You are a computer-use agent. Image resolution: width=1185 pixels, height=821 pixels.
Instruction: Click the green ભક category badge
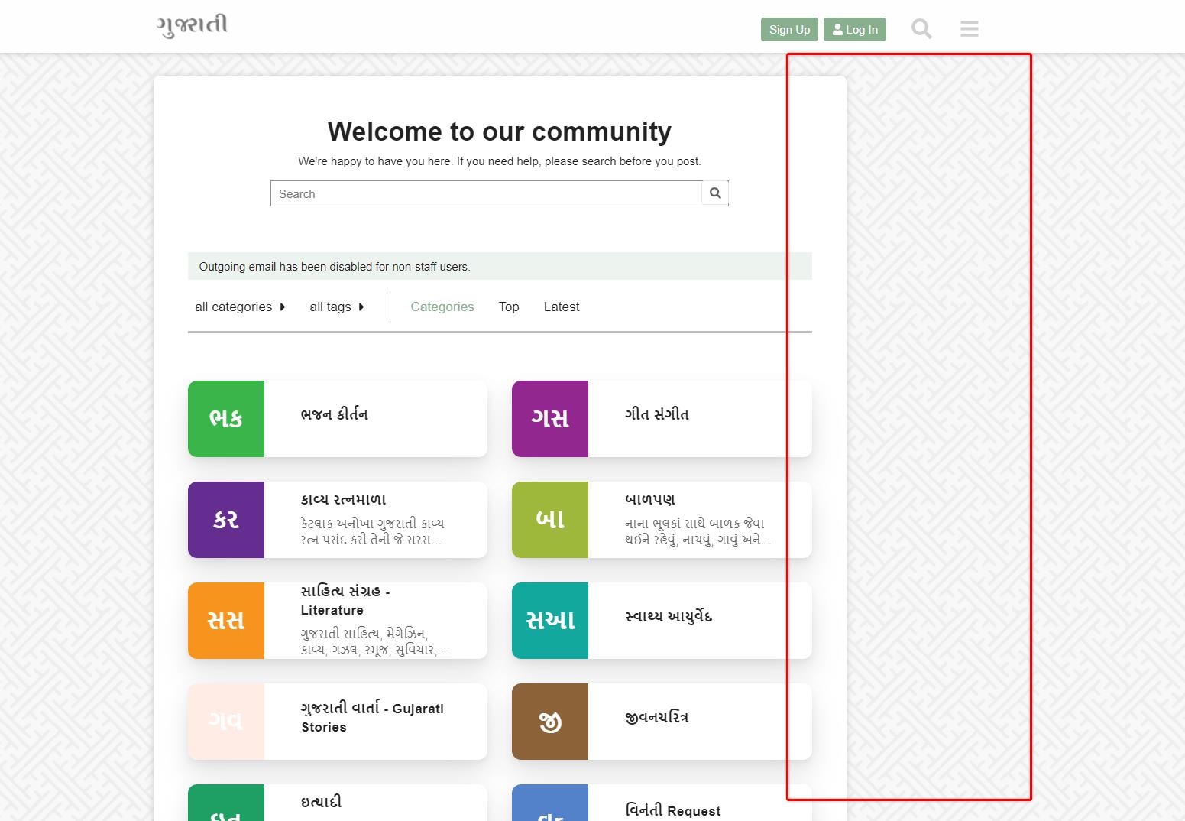click(x=226, y=419)
